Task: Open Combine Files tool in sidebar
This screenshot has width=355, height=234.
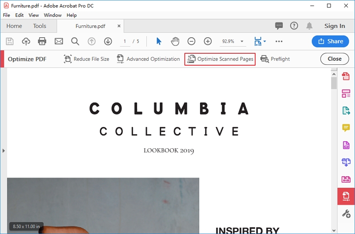Action: (x=346, y=162)
